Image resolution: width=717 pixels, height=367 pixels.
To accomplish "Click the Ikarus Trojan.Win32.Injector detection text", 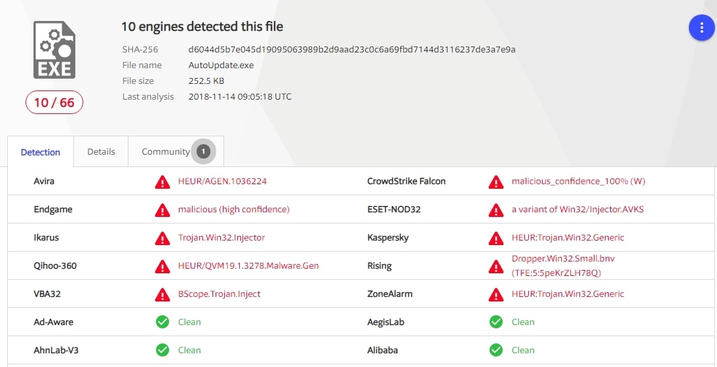I will coord(222,238).
